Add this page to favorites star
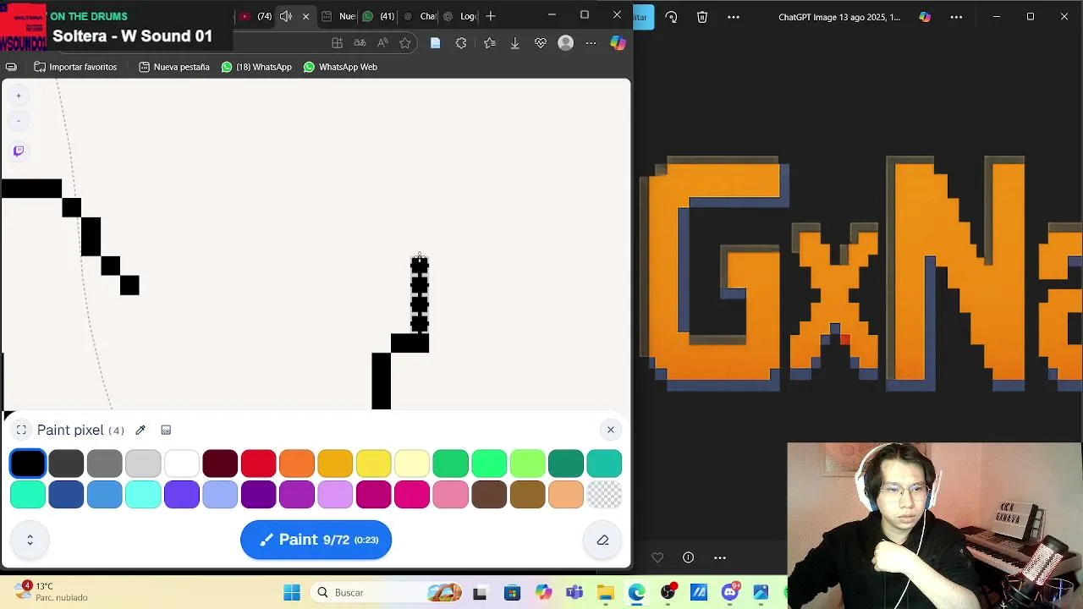1083x609 pixels. click(x=405, y=43)
